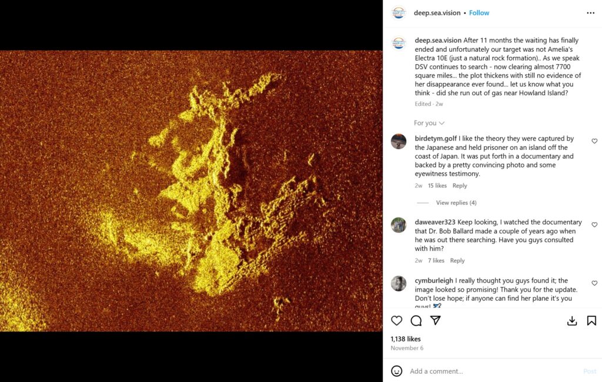Open the sonar image post
The image size is (602, 382).
[191, 191]
